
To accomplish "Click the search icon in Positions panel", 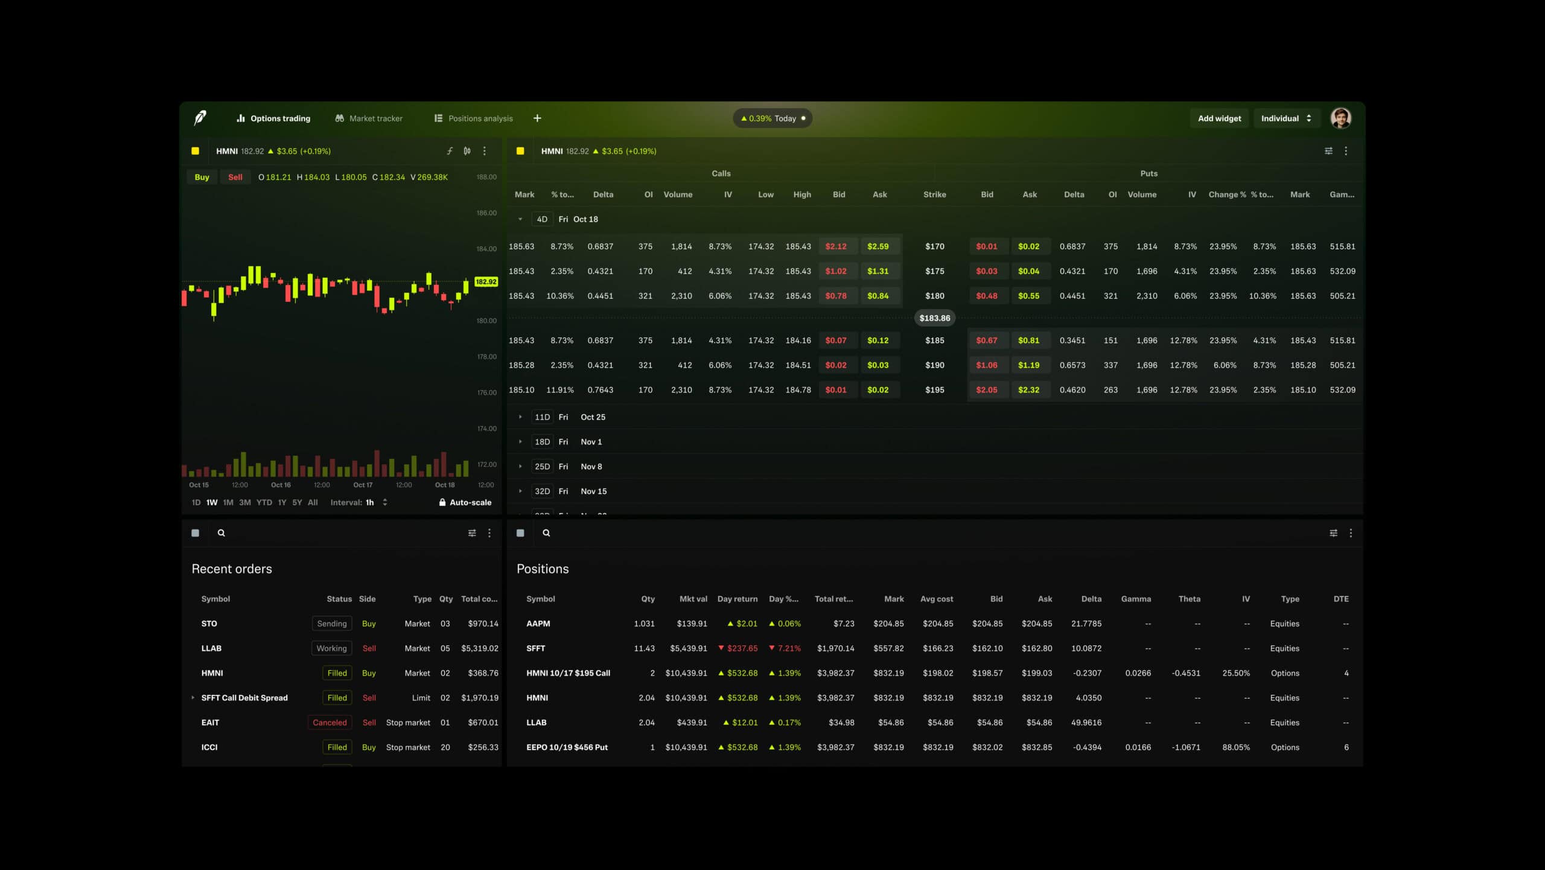I will coord(546,533).
